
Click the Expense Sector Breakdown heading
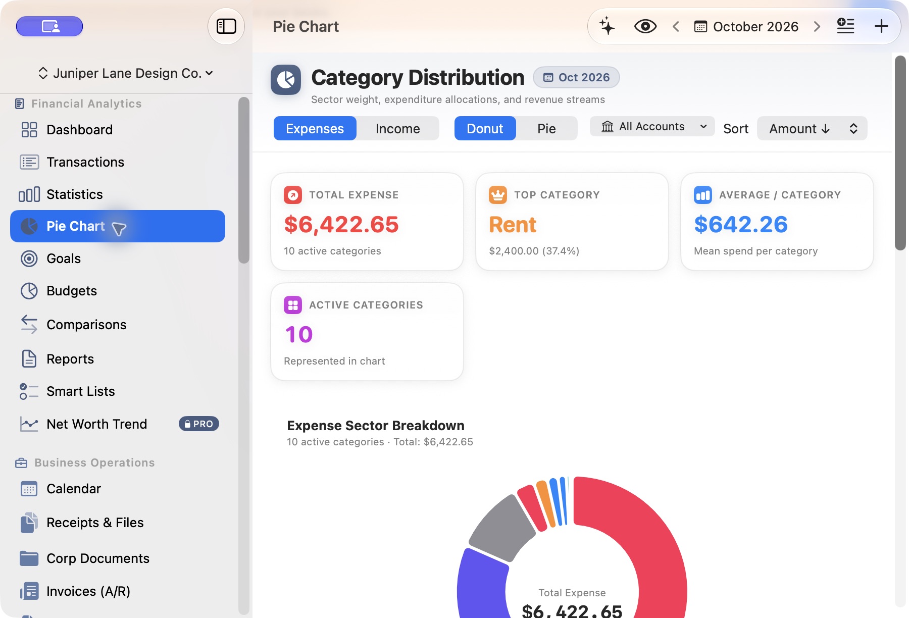[376, 426]
